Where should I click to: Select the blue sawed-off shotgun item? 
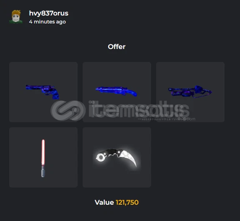(117, 92)
